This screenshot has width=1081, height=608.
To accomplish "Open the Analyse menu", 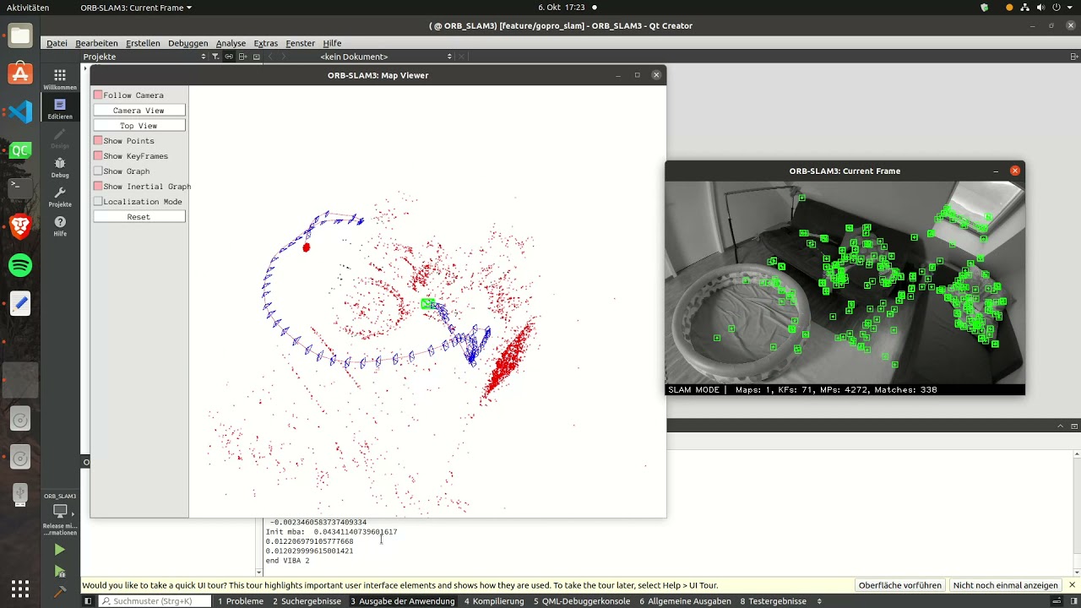I will [x=231, y=43].
